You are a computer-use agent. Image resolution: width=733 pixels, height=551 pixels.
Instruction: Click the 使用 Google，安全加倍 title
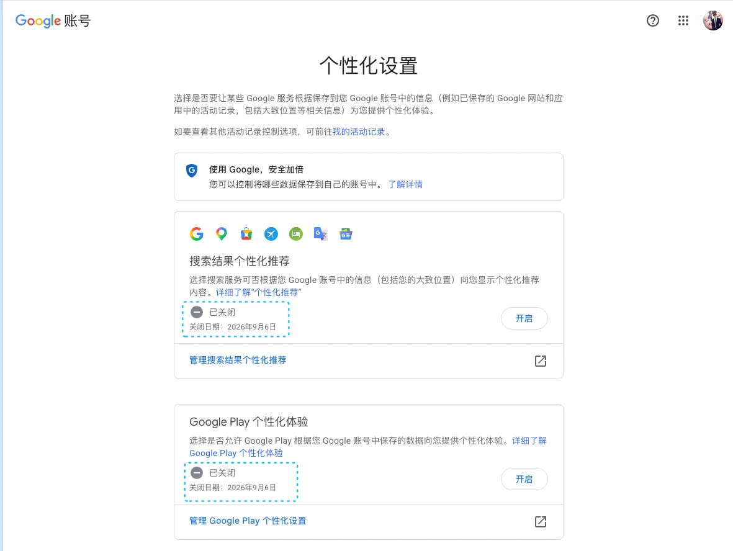click(256, 169)
